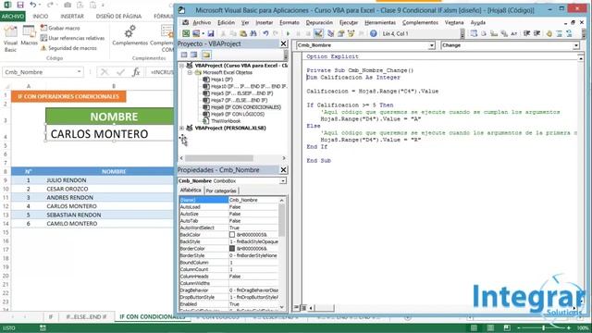Screen dimensions: 592x333
Task: Save the workbook from Excel quick access toolbar
Action: (x=20, y=5)
